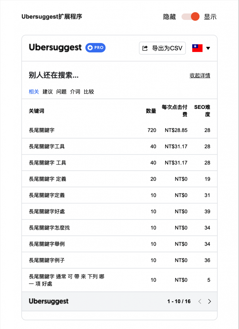Select keyword 長尾關鍵字工具 without a space

(x=47, y=147)
